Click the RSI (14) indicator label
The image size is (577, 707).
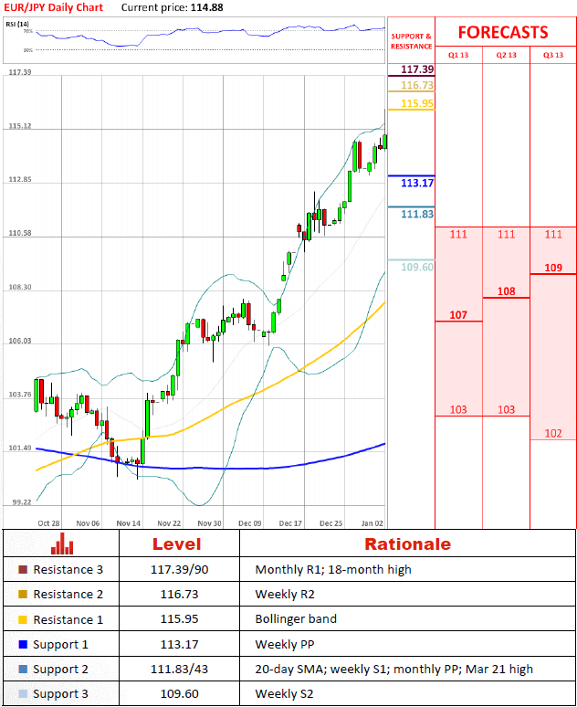(x=17, y=24)
